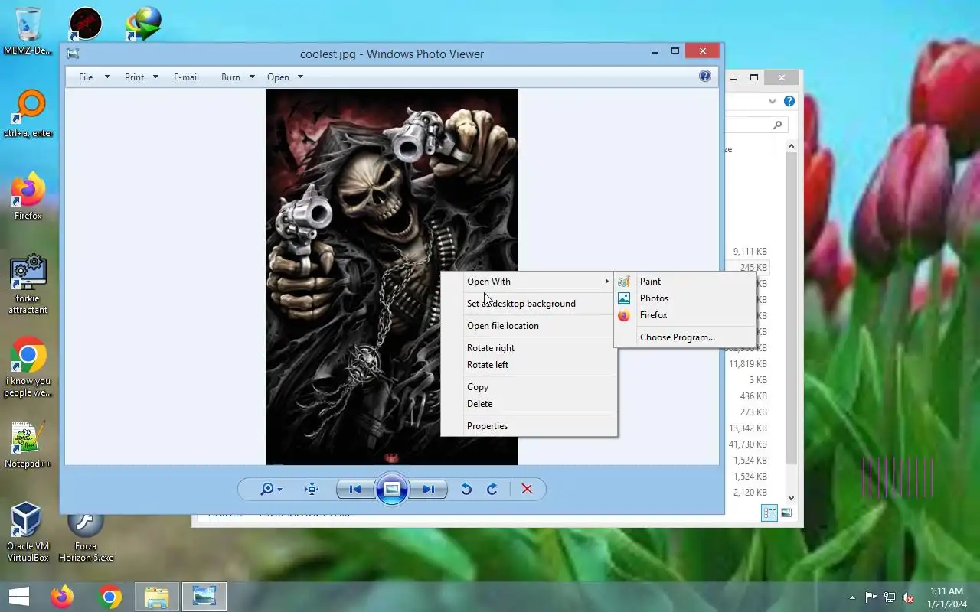Open the Chrome 'i know you people' shortcut
The width and height of the screenshot is (980, 612).
(28, 367)
